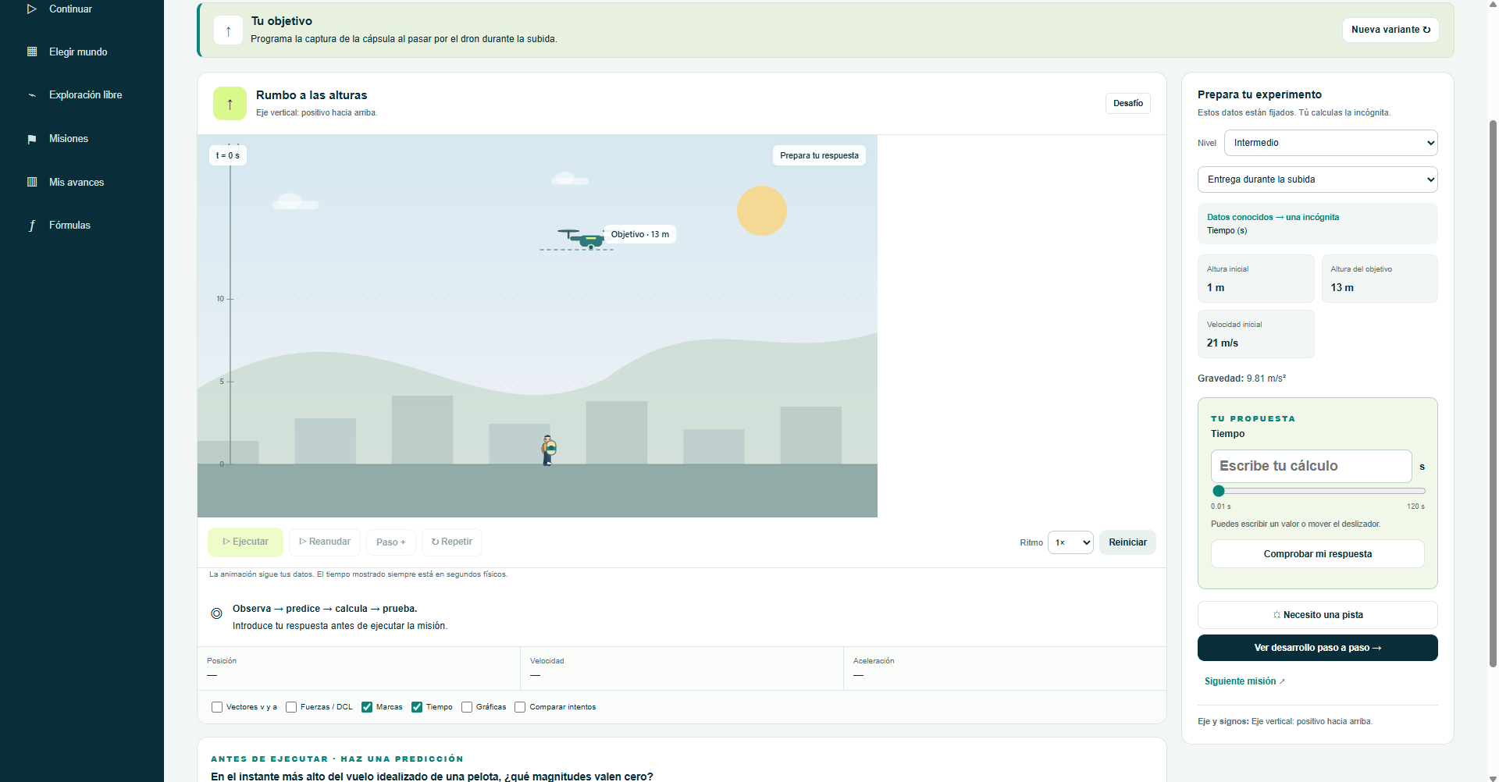The width and height of the screenshot is (1499, 782).
Task: Click the Mis avances columns icon
Action: 32,183
